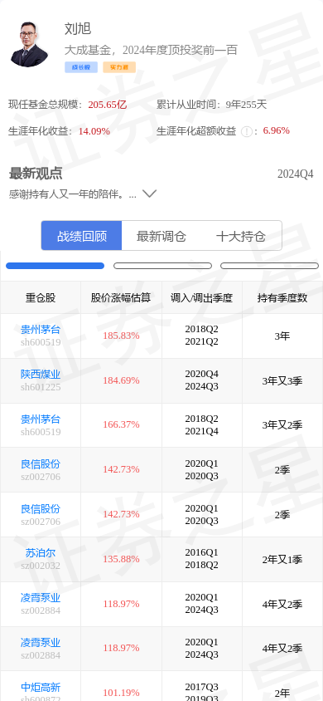The image size is (323, 701).
Task: Click the third empty indicator bar
Action: pyautogui.click(x=269, y=266)
